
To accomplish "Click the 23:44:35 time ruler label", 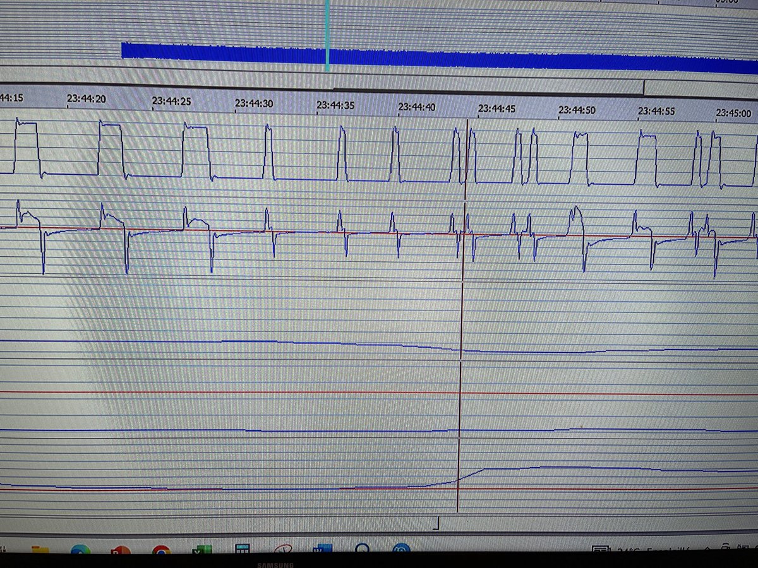I will pyautogui.click(x=335, y=105).
